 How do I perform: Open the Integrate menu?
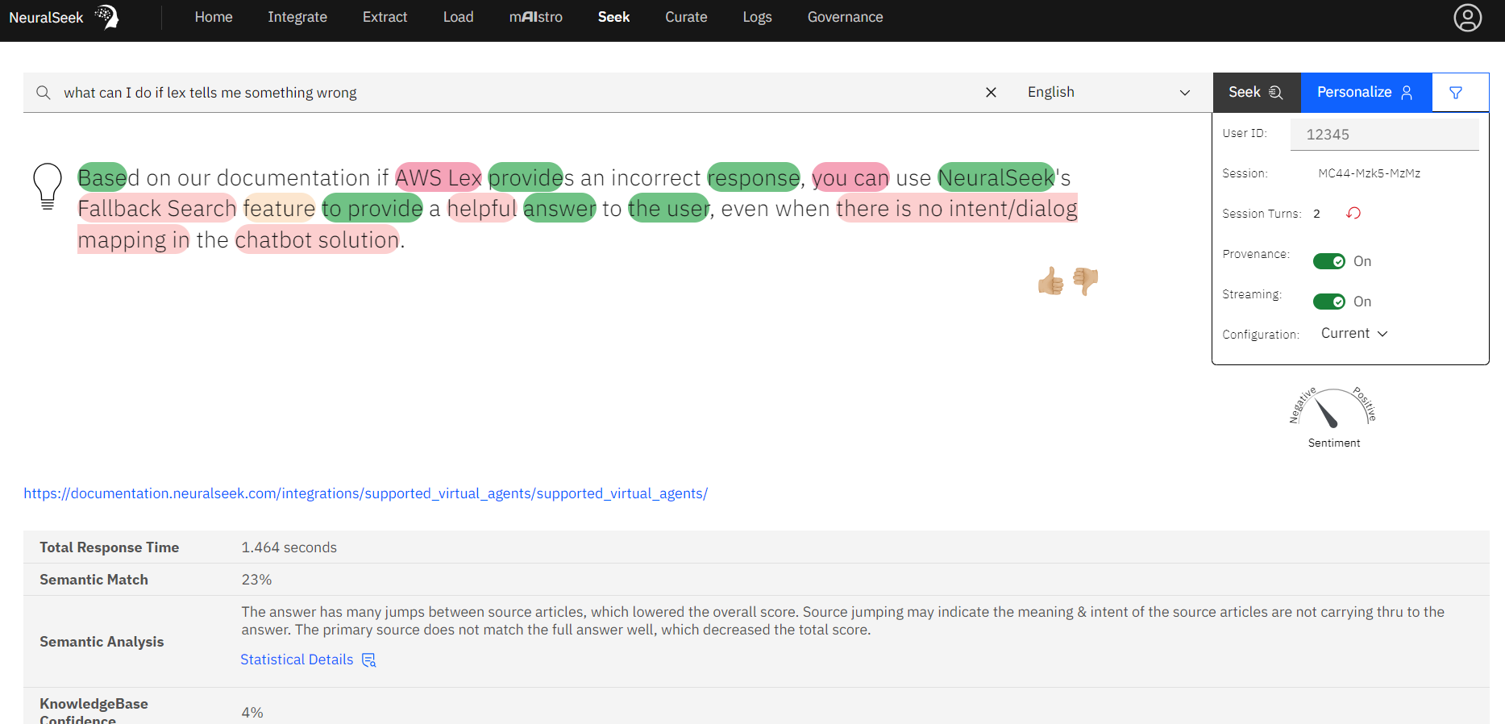point(297,17)
